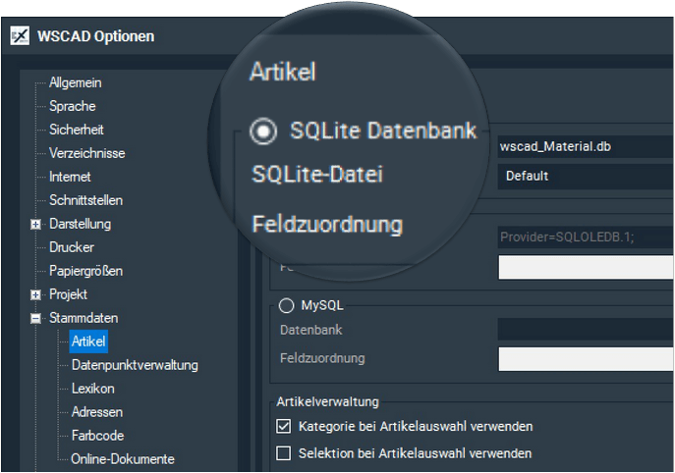Image resolution: width=675 pixels, height=473 pixels.
Task: Select Online-Dokumente tree entry
Action: point(122,460)
